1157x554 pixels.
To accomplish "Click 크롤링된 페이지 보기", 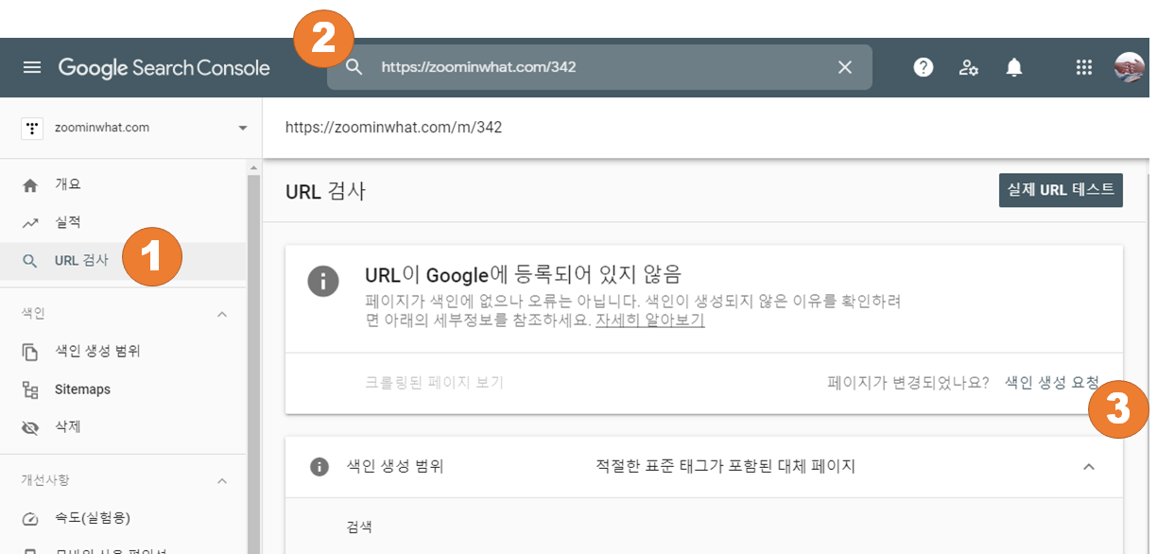I will point(434,383).
